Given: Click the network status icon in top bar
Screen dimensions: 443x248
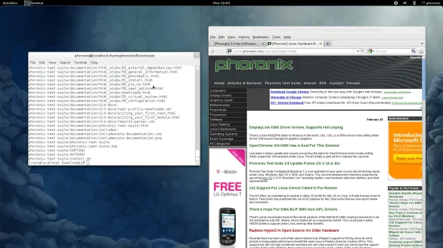Looking at the screenshot, I should pos(414,3).
